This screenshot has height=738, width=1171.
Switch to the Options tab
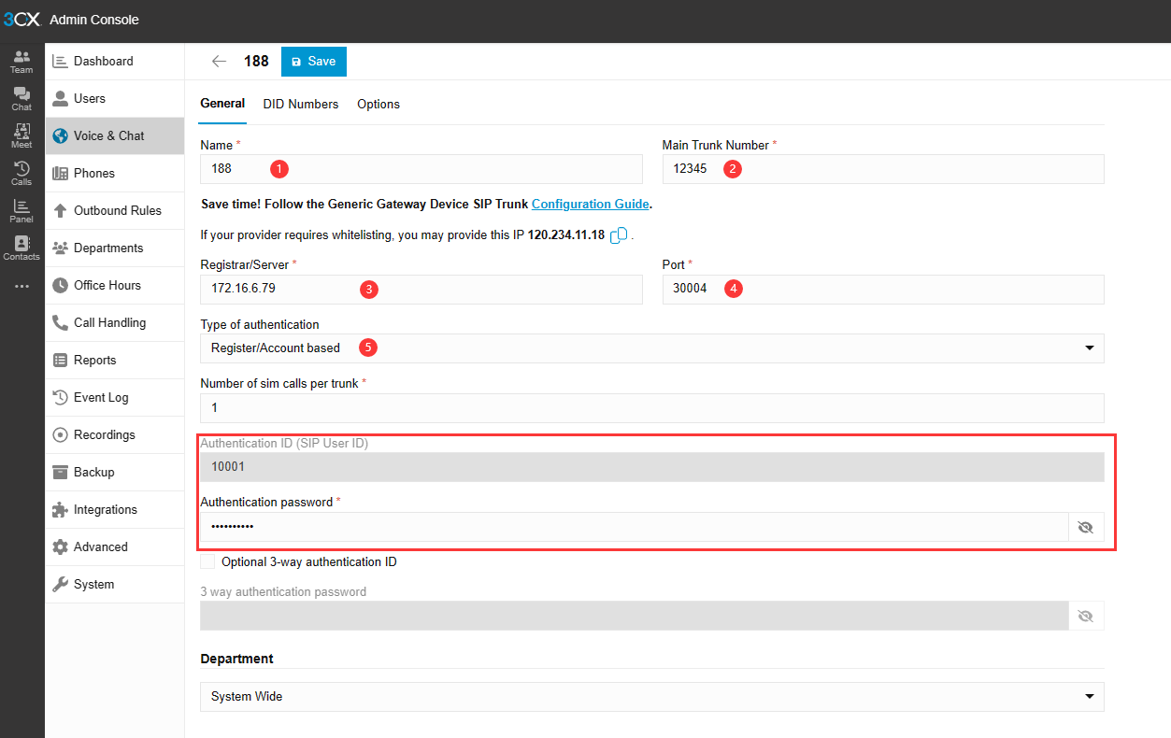(x=378, y=104)
